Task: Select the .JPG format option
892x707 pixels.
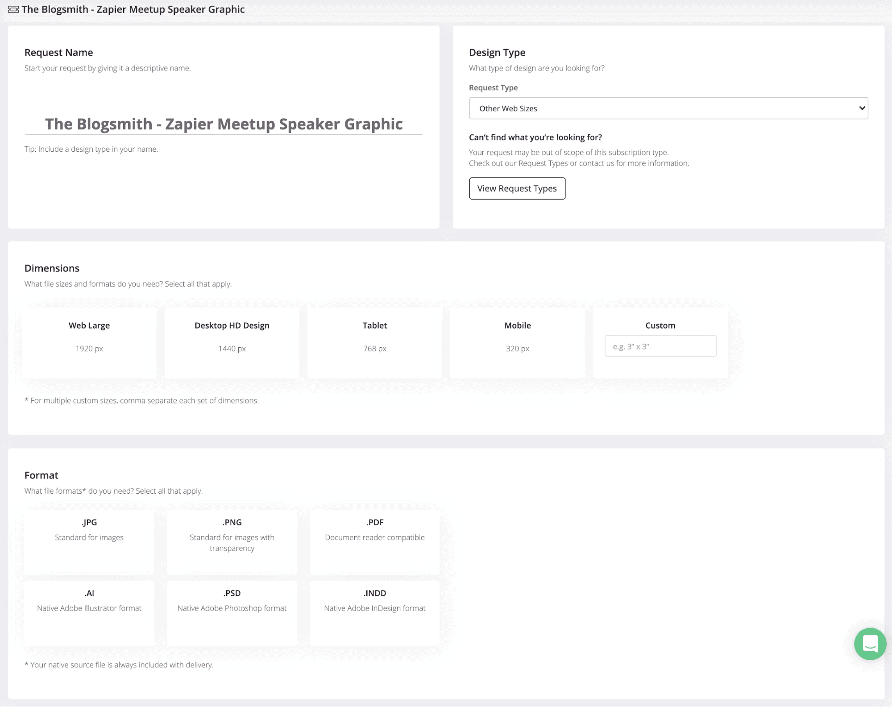Action: (x=89, y=541)
